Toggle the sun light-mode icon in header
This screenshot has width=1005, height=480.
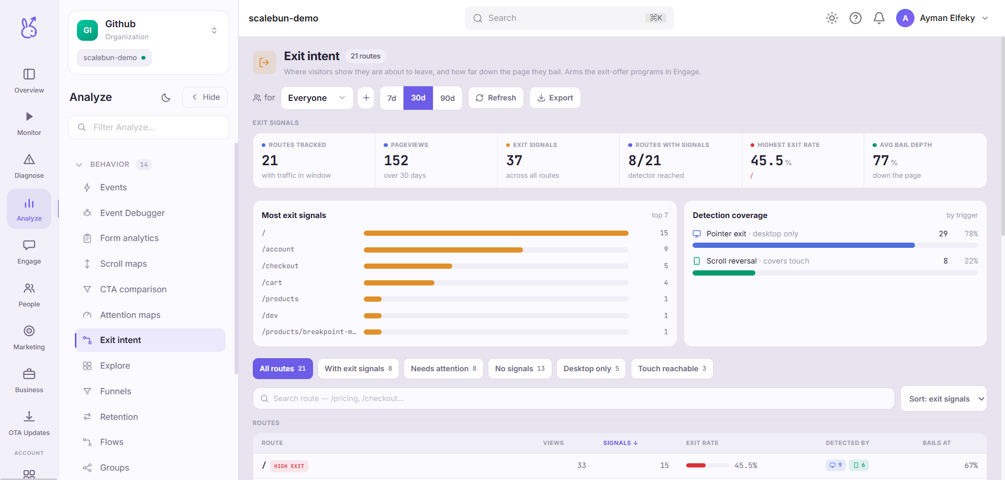(832, 18)
